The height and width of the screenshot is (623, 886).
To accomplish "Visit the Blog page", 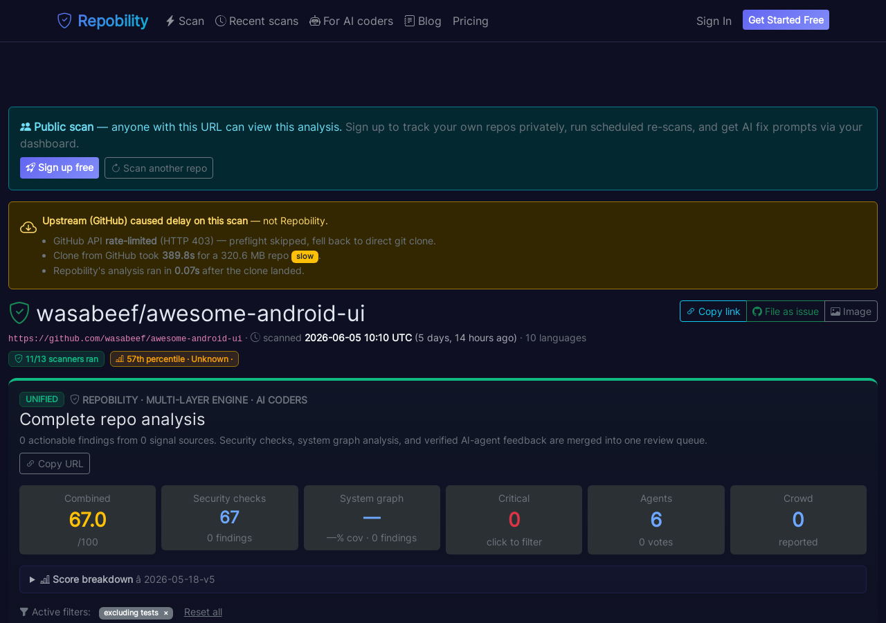I will 423,21.
